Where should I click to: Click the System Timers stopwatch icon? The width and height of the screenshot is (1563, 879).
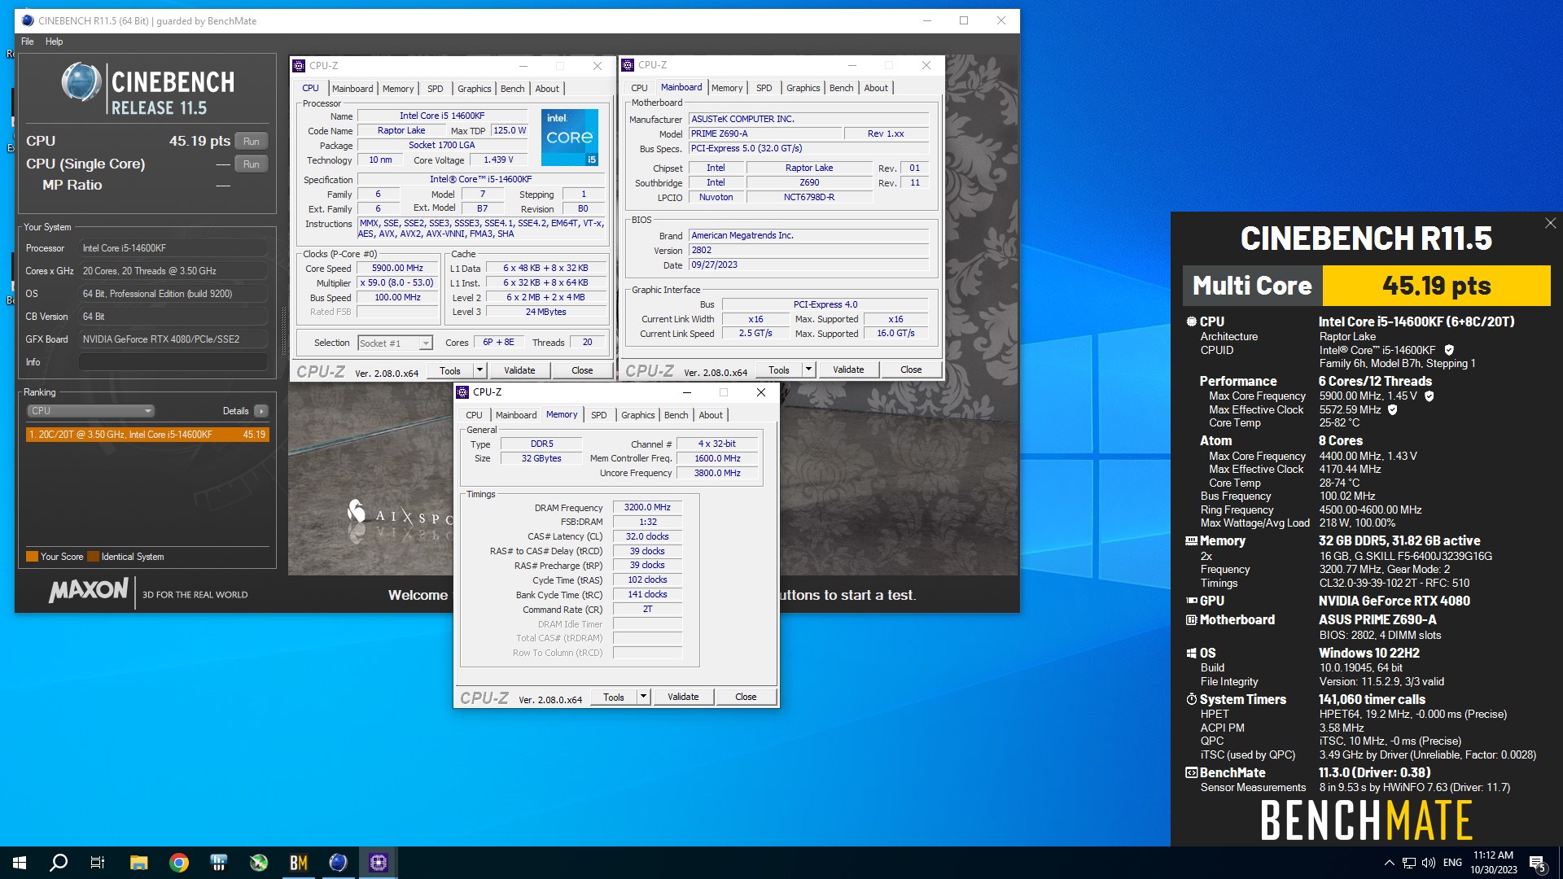click(x=1191, y=699)
